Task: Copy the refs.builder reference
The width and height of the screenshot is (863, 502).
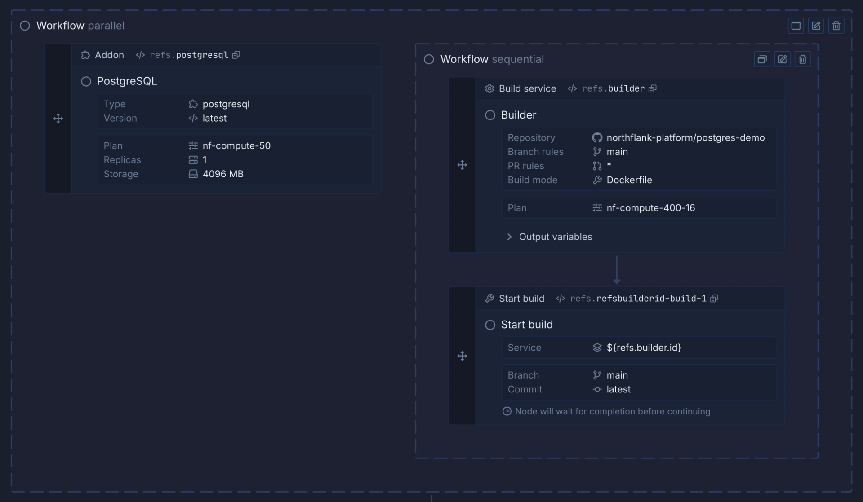Action: pyautogui.click(x=653, y=88)
